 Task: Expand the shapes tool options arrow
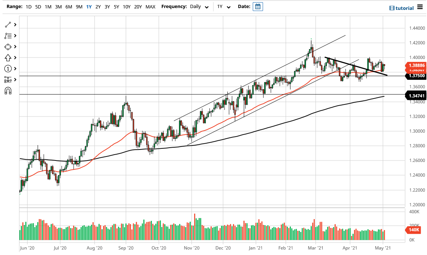[x=15, y=47]
